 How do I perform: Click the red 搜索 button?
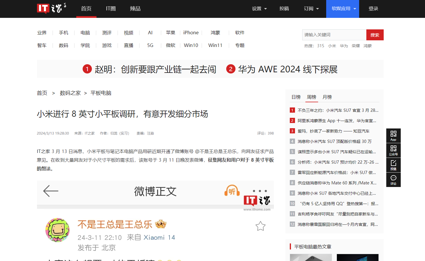[375, 35]
